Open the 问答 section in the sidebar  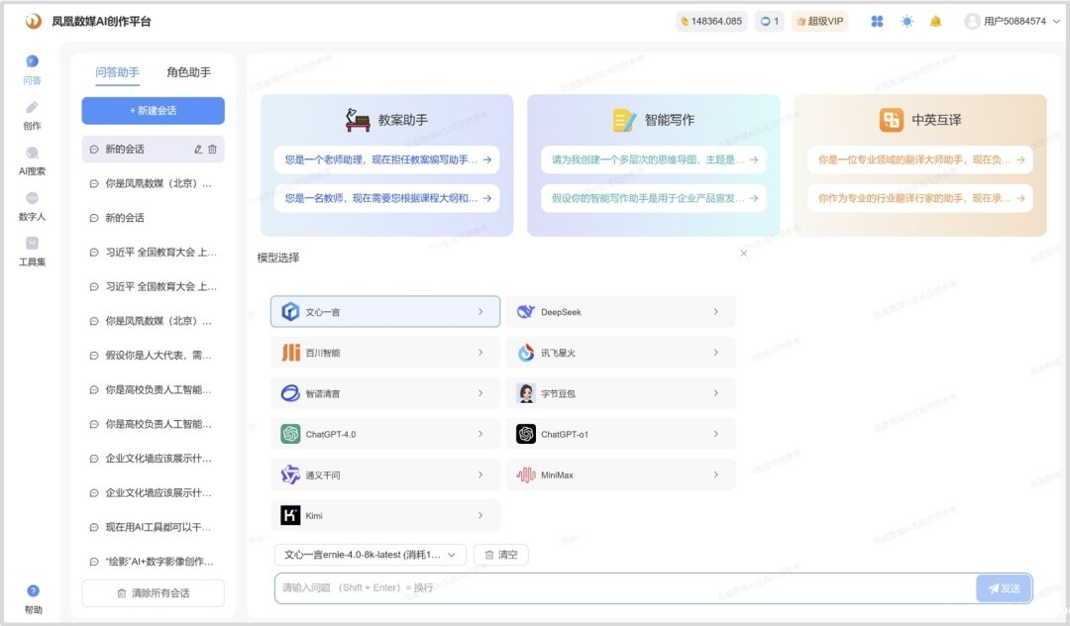(x=32, y=69)
